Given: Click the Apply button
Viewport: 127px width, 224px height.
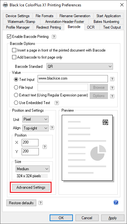Looking at the screenshot, I should coord(113,218).
